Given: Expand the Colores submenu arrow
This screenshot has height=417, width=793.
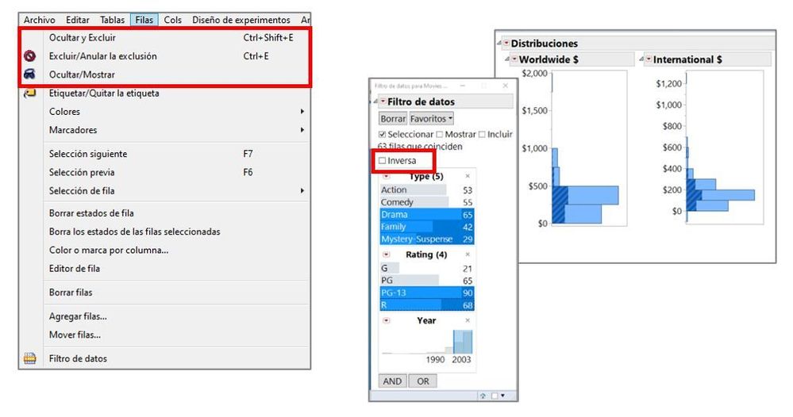Looking at the screenshot, I should point(302,112).
